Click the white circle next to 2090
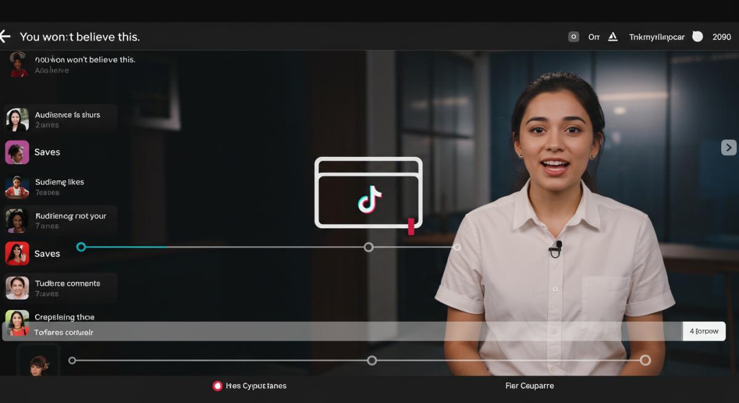This screenshot has width=739, height=403. 697,36
